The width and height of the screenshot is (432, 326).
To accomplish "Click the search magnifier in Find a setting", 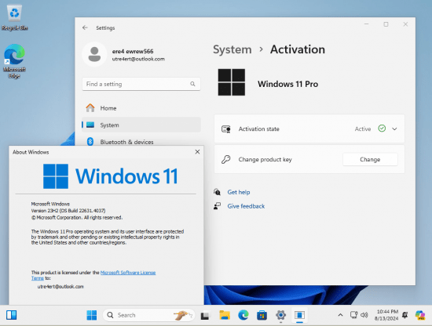I will (x=192, y=84).
